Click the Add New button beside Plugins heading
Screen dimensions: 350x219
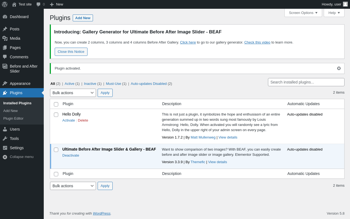tap(83, 18)
